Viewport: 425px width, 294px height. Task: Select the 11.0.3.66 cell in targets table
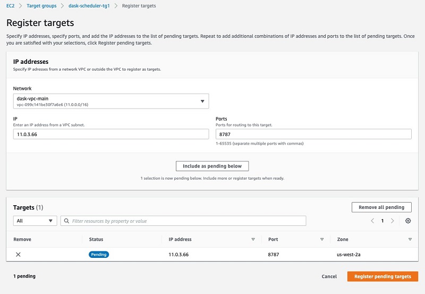click(x=178, y=255)
